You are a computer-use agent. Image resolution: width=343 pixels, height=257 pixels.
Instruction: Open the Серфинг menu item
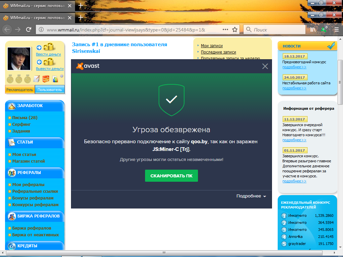21,124
